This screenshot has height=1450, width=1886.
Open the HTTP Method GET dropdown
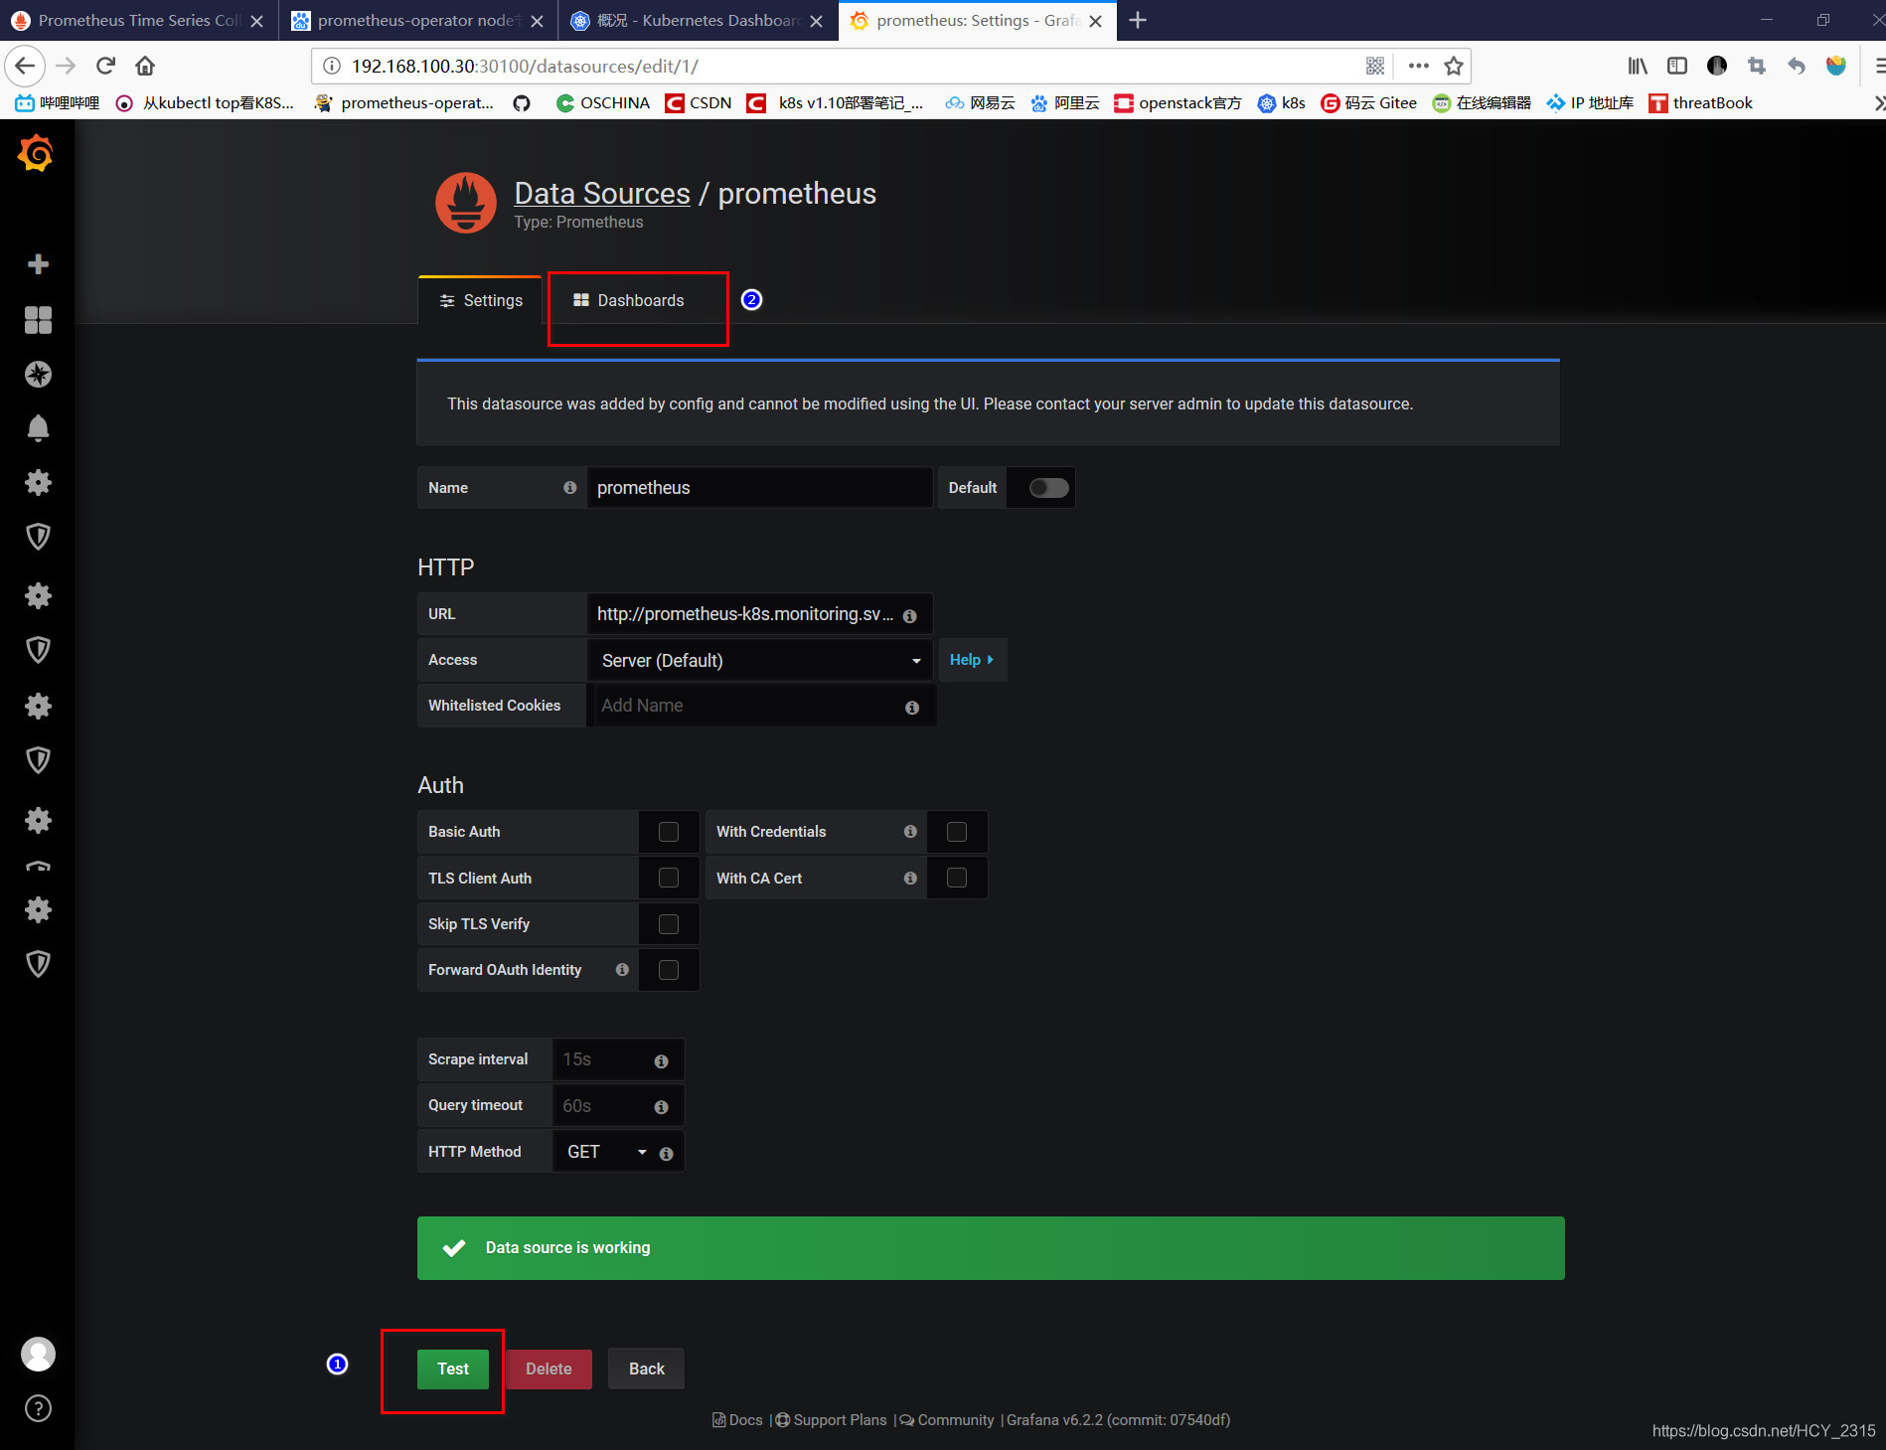click(x=606, y=1152)
